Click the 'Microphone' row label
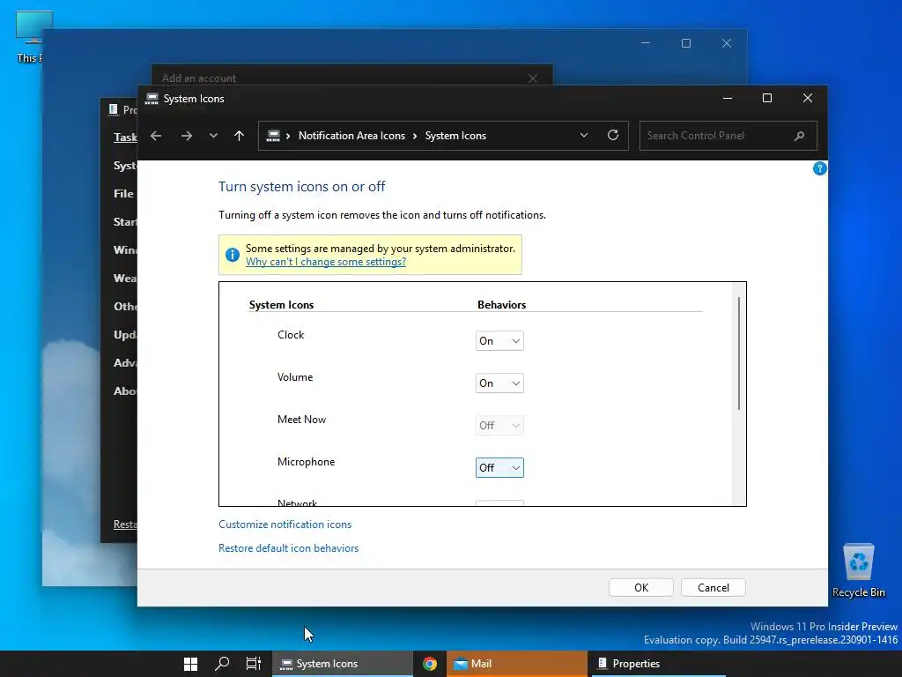This screenshot has width=902, height=677. click(x=306, y=462)
